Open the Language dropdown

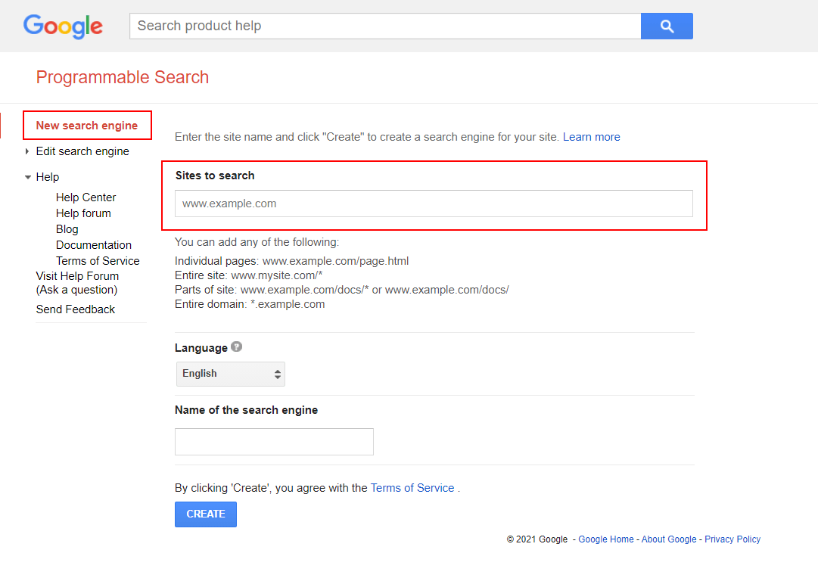point(231,374)
